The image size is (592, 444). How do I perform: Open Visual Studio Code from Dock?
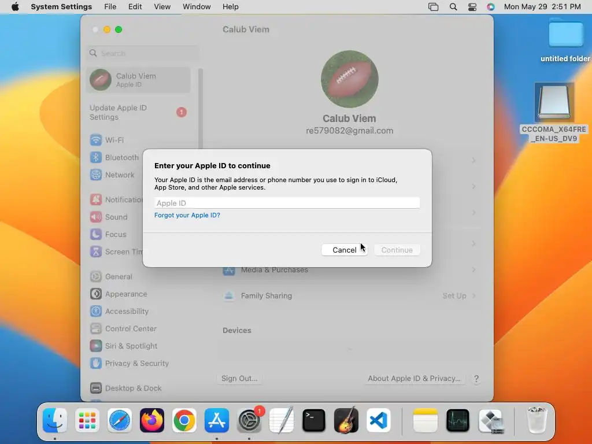click(379, 420)
